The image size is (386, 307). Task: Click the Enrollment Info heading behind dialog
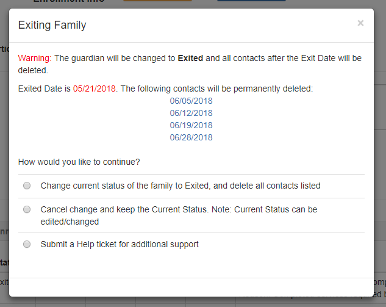click(68, 2)
